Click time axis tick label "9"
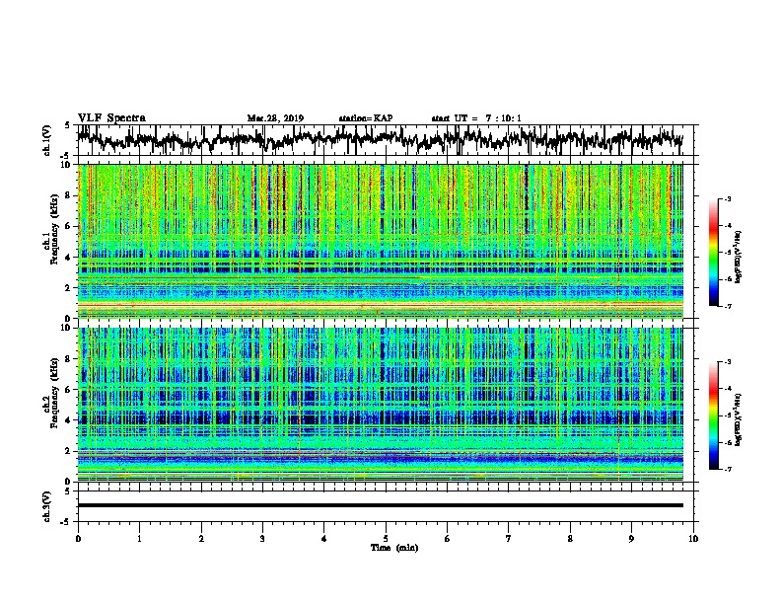 (631, 539)
